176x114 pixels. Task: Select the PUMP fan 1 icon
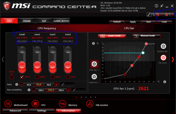pyautogui.click(x=94, y=77)
